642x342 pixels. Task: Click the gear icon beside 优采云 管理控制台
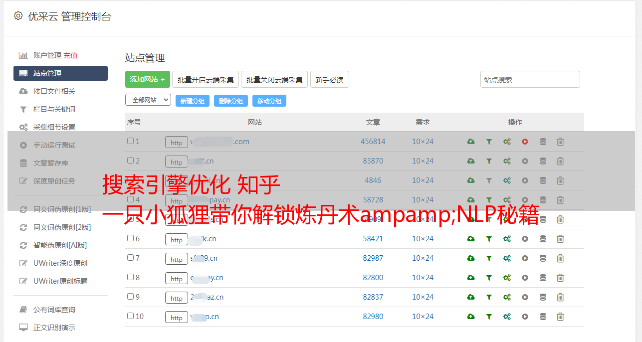click(18, 16)
